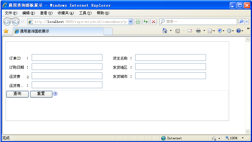The height and width of the screenshot is (142, 252).
Task: Open a new blank tab
Action: tap(108, 31)
